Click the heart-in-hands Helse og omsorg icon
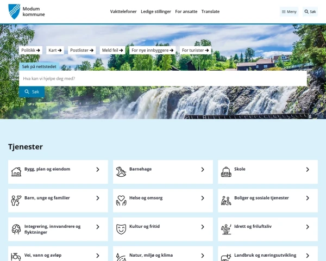Viewport: 326px width, 261px height. point(121,201)
